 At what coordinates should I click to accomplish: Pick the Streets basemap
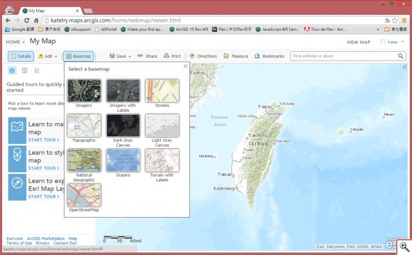pyautogui.click(x=162, y=91)
